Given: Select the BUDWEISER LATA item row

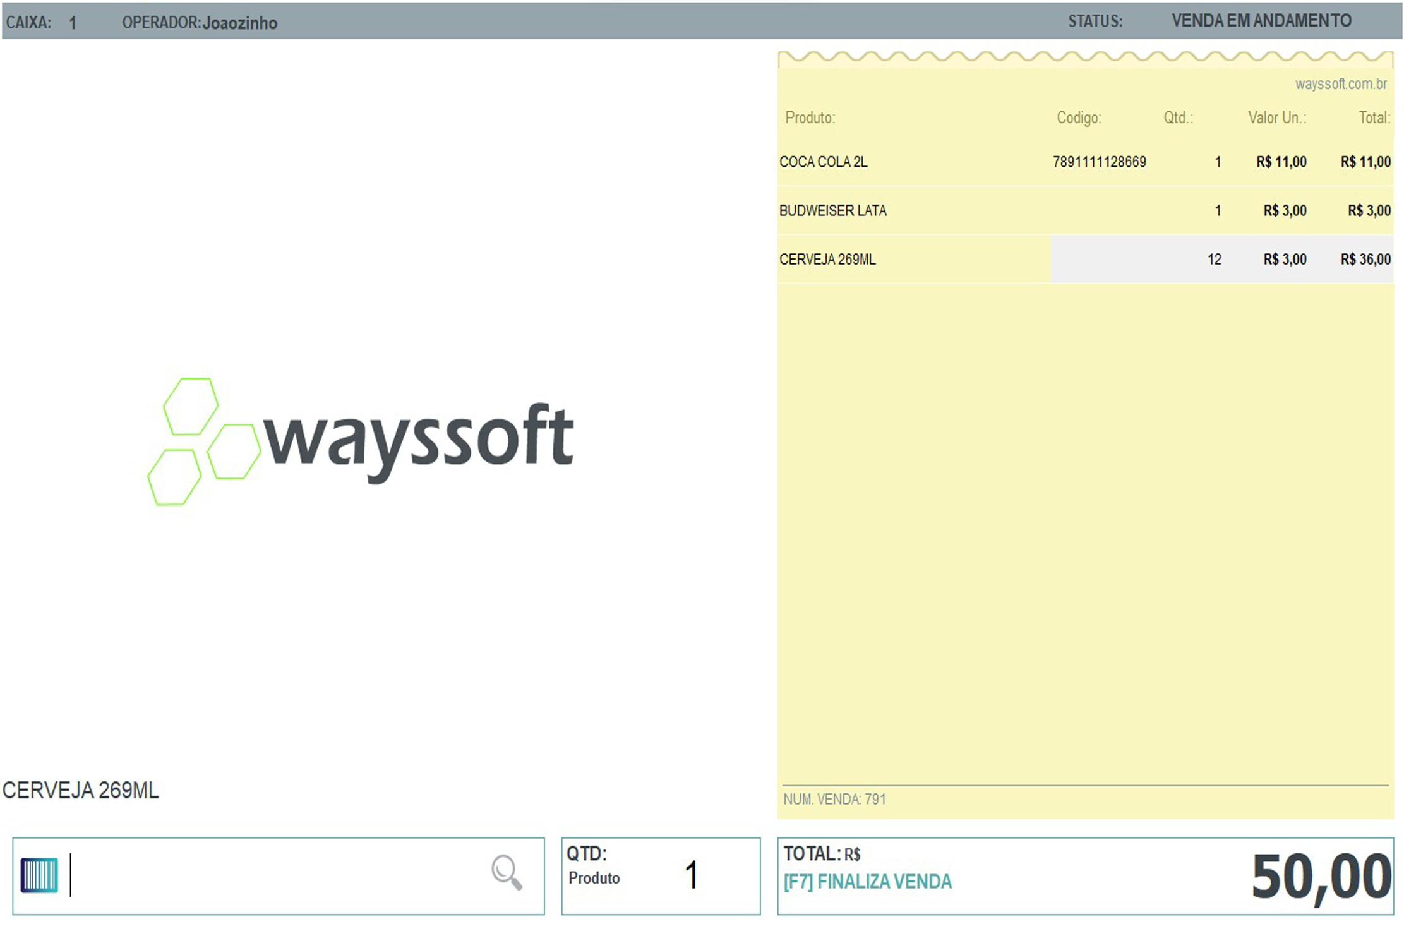Looking at the screenshot, I should tap(1085, 210).
